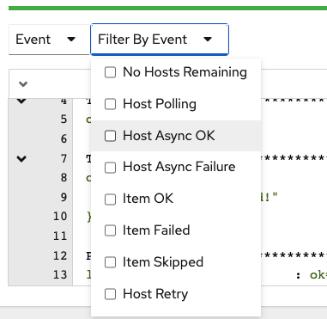Click line number 10 in output gutter
The width and height of the screenshot is (327, 319).
pyautogui.click(x=60, y=216)
